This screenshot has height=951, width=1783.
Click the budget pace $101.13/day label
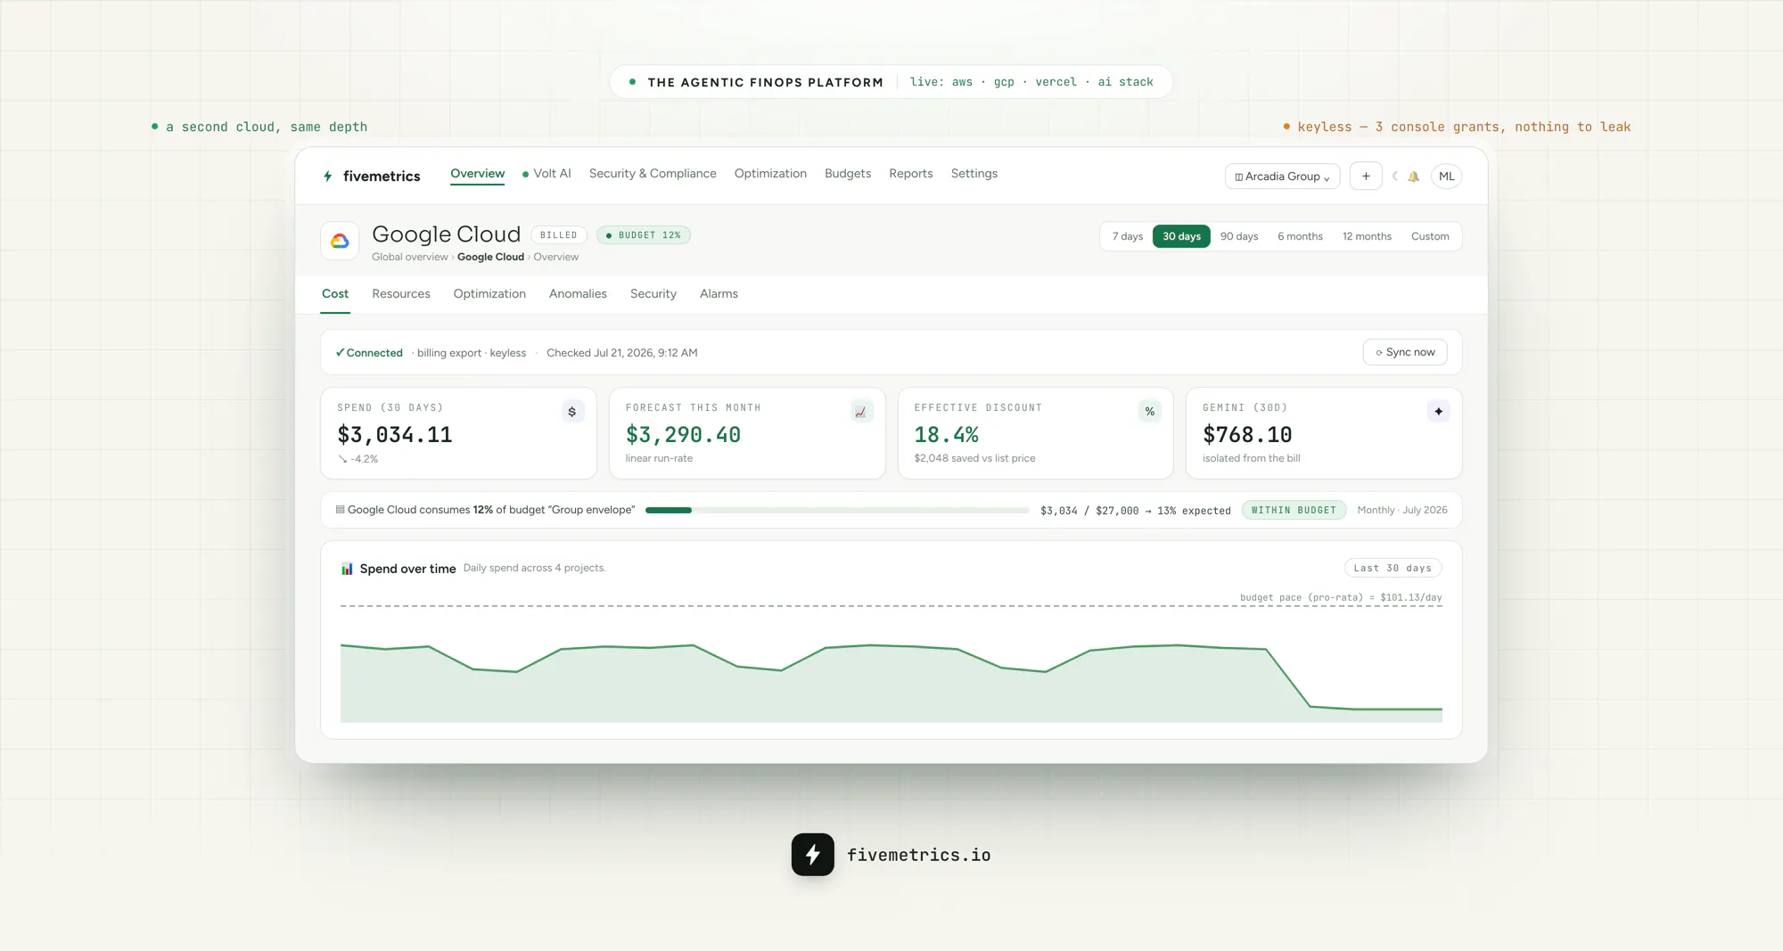[1341, 597]
